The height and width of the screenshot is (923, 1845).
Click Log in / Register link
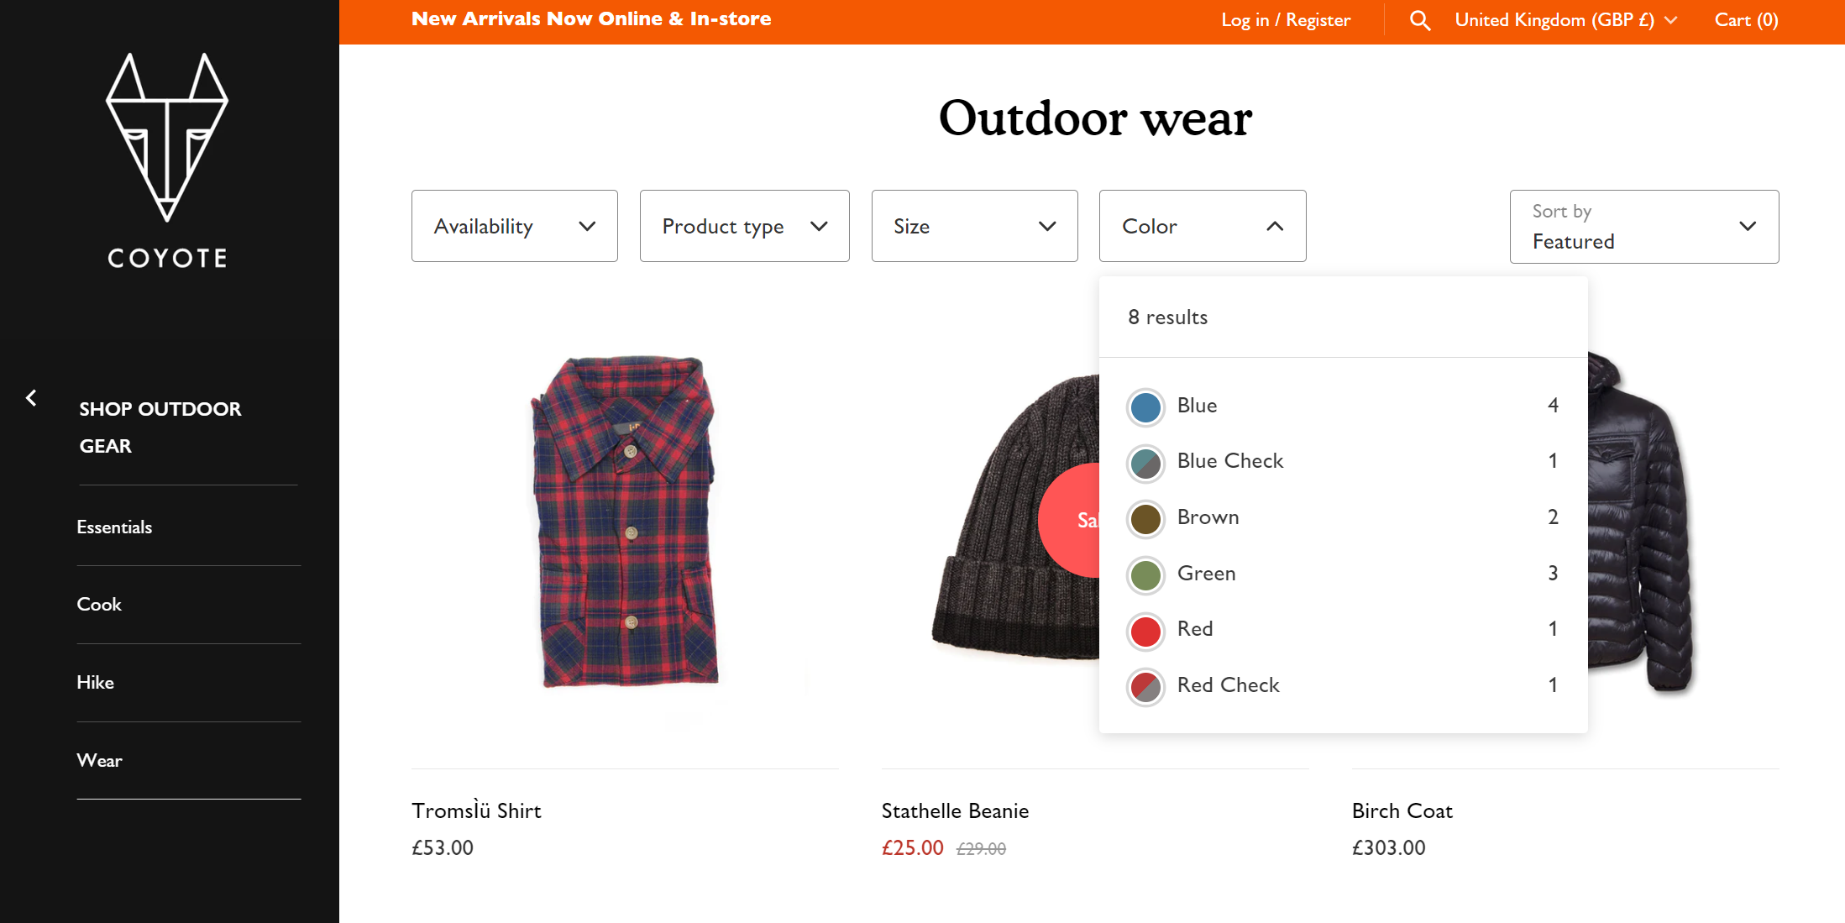point(1286,20)
